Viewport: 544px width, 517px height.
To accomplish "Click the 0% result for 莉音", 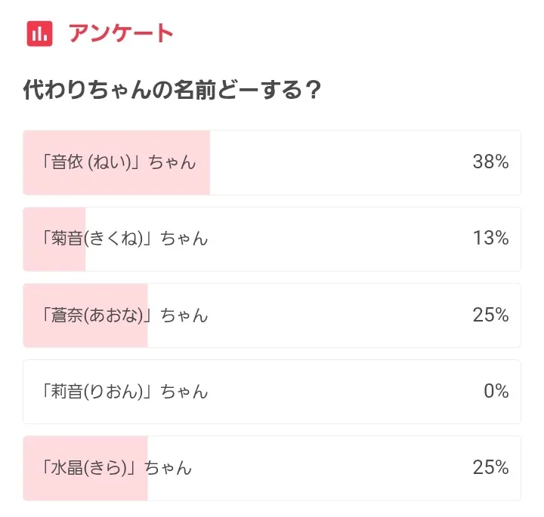I will tap(496, 392).
